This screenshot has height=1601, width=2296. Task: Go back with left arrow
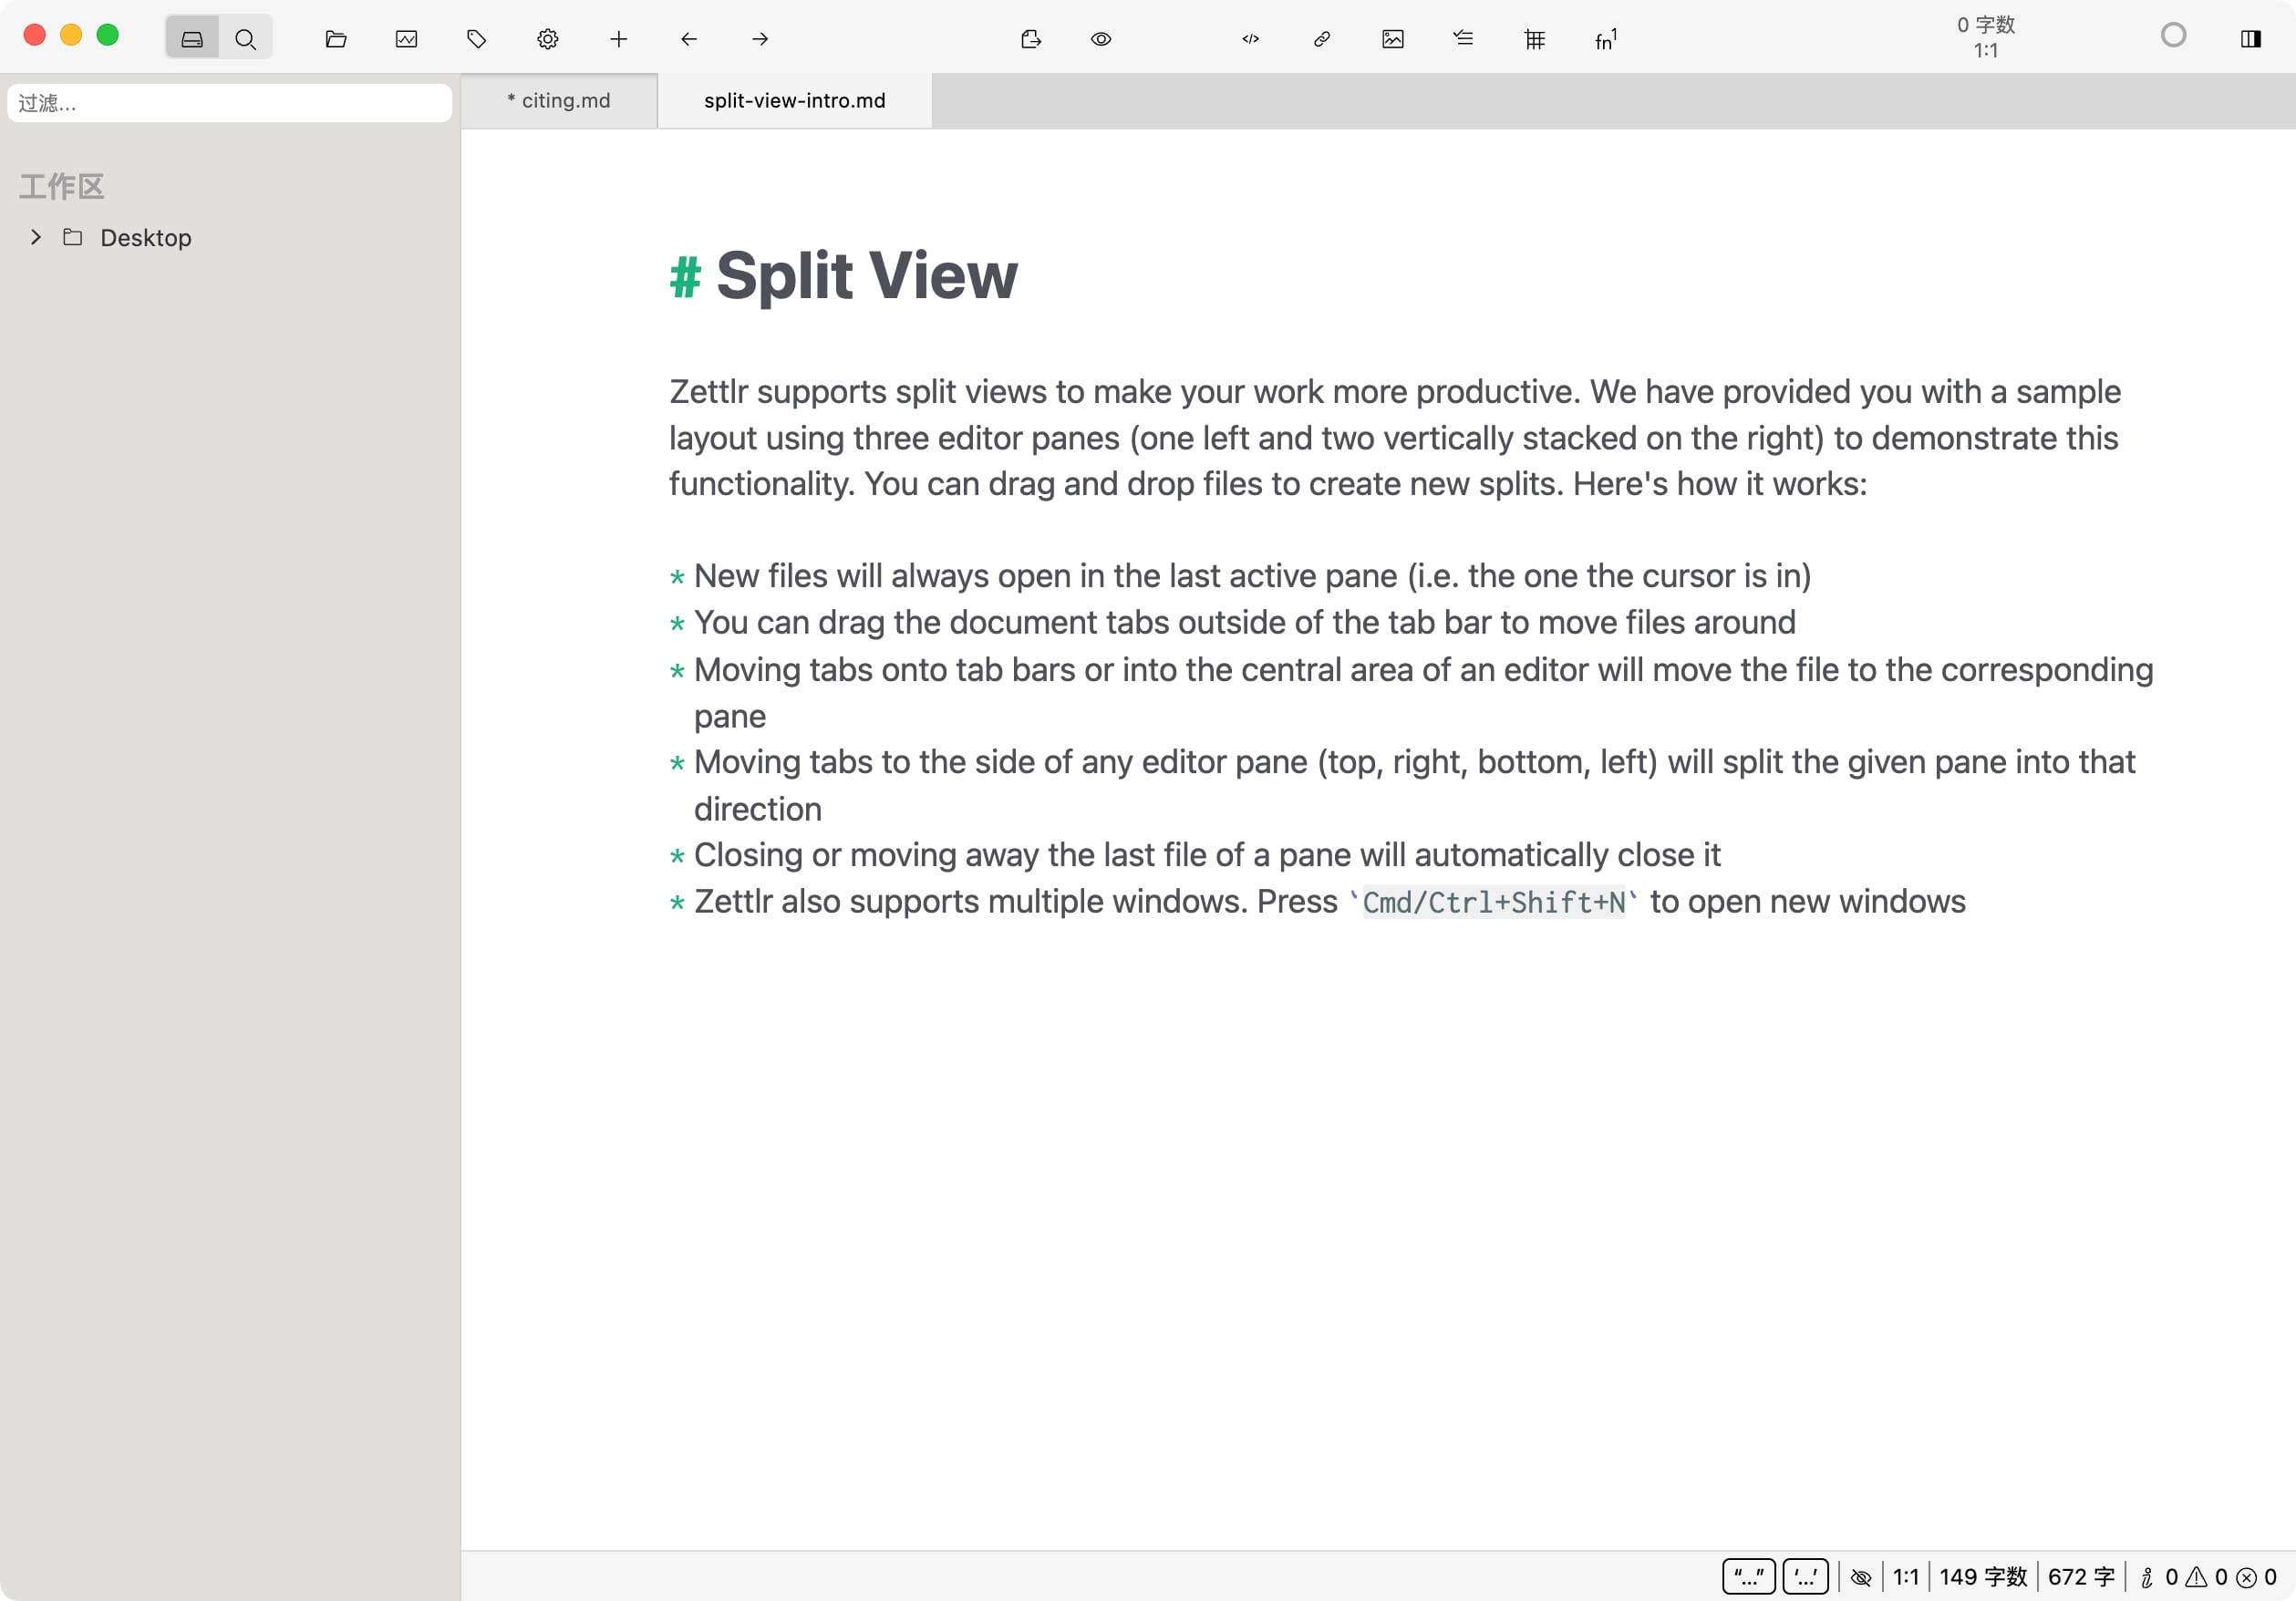(x=689, y=39)
